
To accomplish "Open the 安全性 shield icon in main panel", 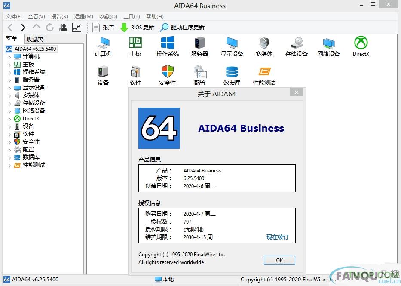I will point(168,75).
